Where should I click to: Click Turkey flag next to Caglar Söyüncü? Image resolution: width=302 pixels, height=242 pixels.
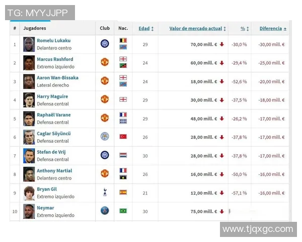[x=123, y=137]
